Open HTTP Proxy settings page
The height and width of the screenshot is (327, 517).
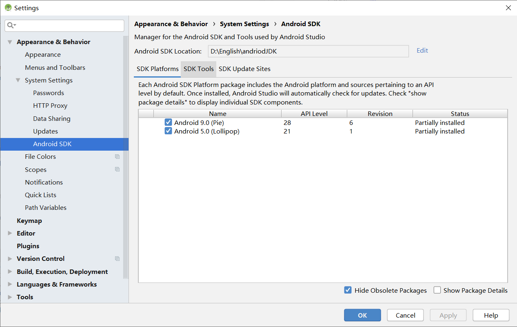pos(50,106)
